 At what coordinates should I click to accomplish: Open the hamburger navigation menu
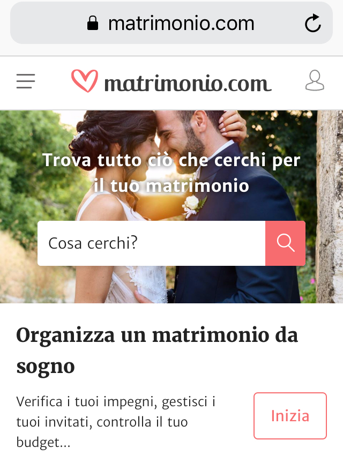tap(26, 81)
